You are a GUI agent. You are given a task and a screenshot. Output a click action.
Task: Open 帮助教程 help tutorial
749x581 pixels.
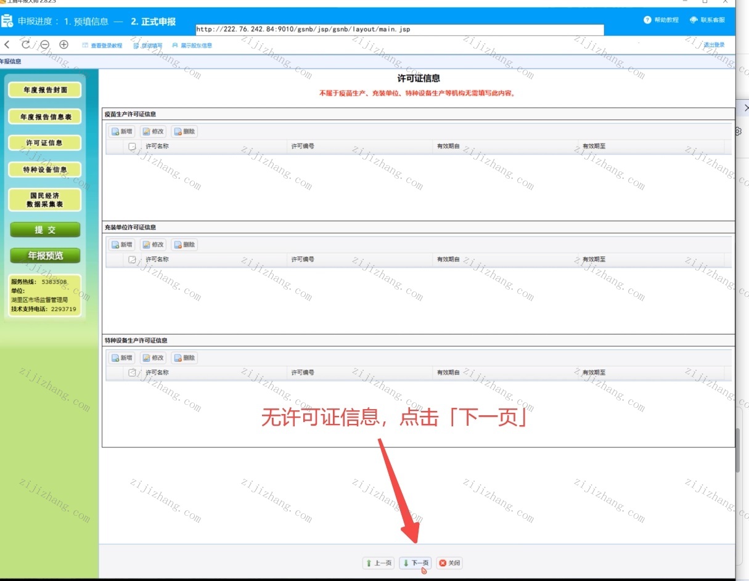tap(661, 20)
